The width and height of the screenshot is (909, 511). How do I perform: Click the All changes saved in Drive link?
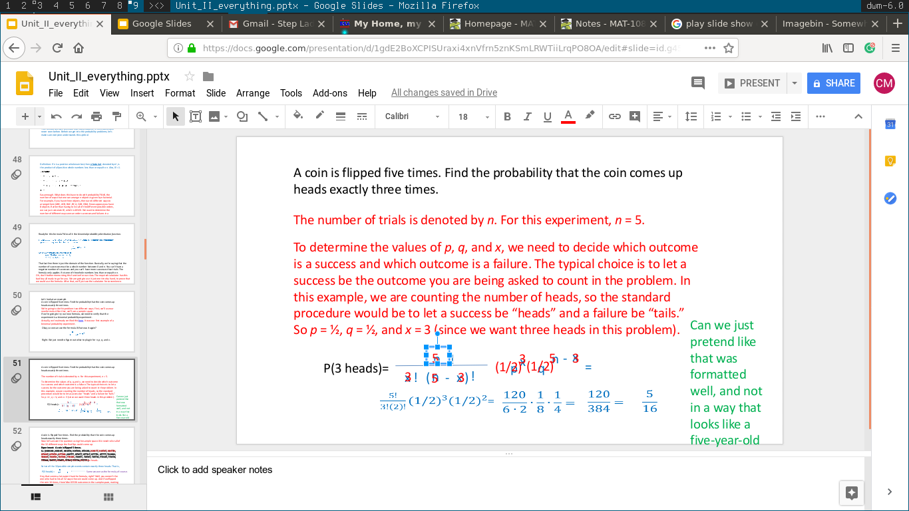444,92
